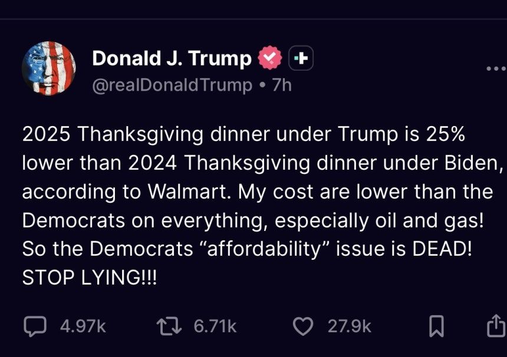The image size is (507, 357).
Task: Click the 7h timestamp
Action: [x=281, y=85]
